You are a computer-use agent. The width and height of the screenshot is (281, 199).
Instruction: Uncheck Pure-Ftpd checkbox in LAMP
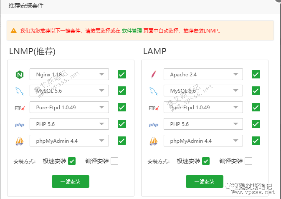(256, 107)
